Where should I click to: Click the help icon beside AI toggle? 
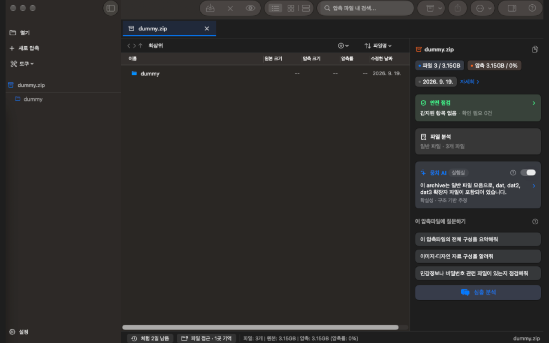click(513, 173)
